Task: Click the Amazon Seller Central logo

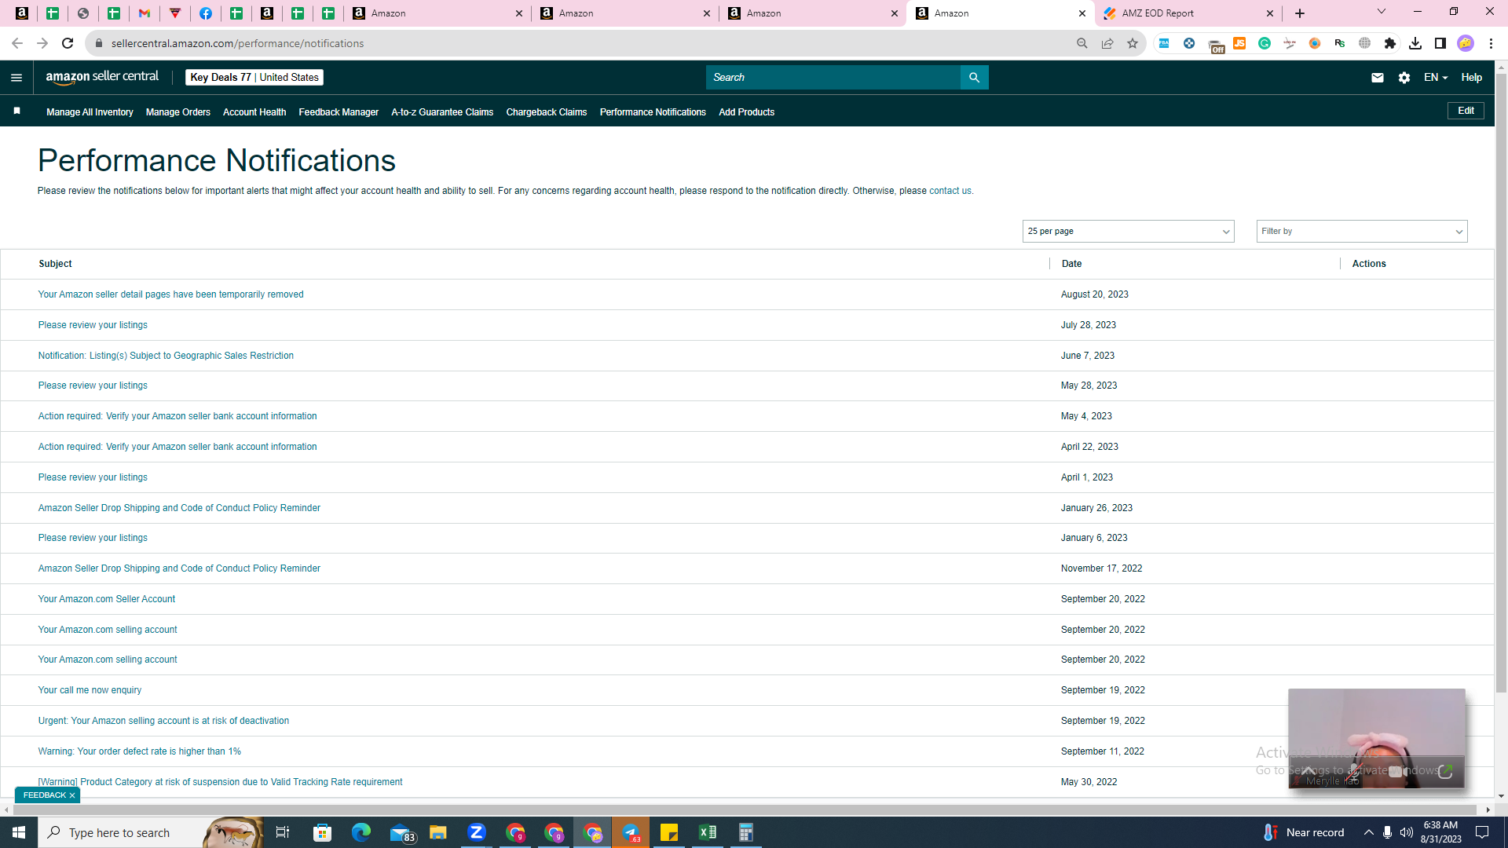Action: pyautogui.click(x=102, y=77)
